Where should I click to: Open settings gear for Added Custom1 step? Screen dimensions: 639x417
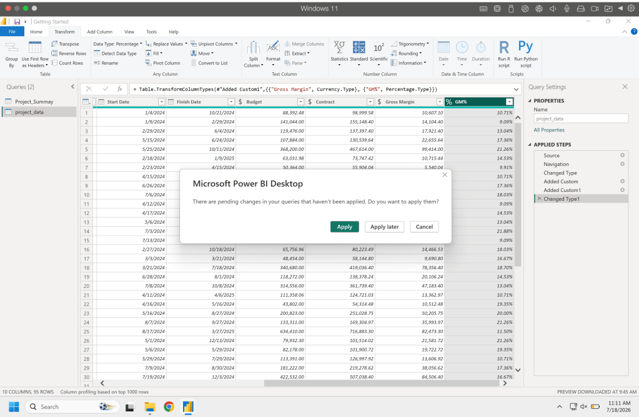622,190
